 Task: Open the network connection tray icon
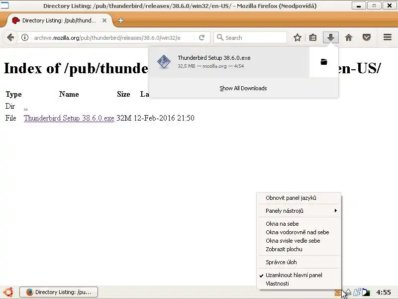[x=357, y=292]
